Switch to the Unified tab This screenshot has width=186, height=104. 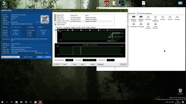pyautogui.click(x=88, y=28)
